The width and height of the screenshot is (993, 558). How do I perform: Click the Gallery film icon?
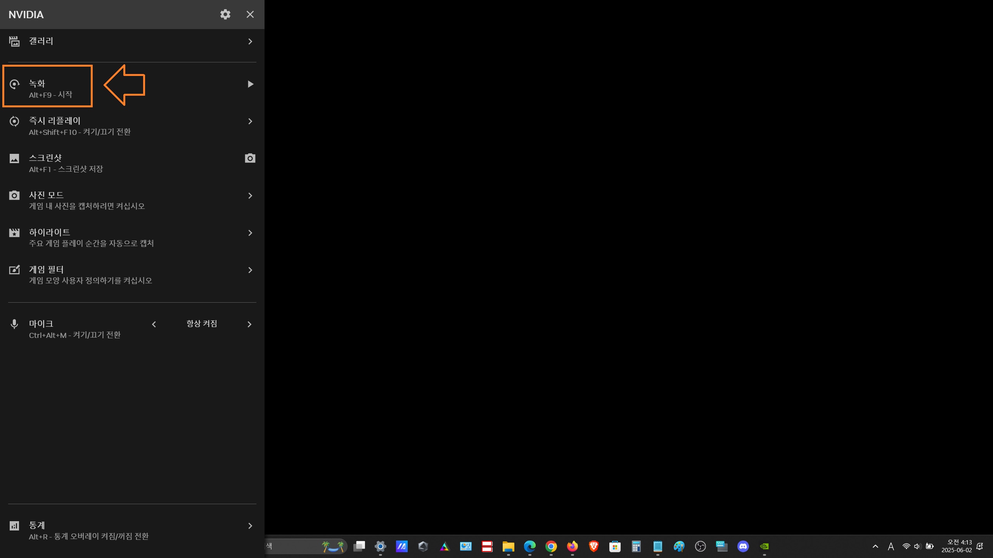(x=14, y=41)
